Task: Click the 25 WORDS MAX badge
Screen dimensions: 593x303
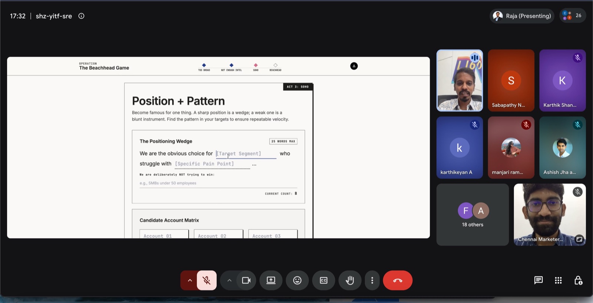Action: click(283, 141)
